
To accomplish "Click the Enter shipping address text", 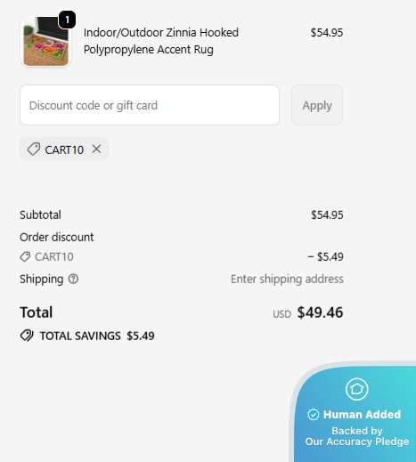I will click(287, 279).
